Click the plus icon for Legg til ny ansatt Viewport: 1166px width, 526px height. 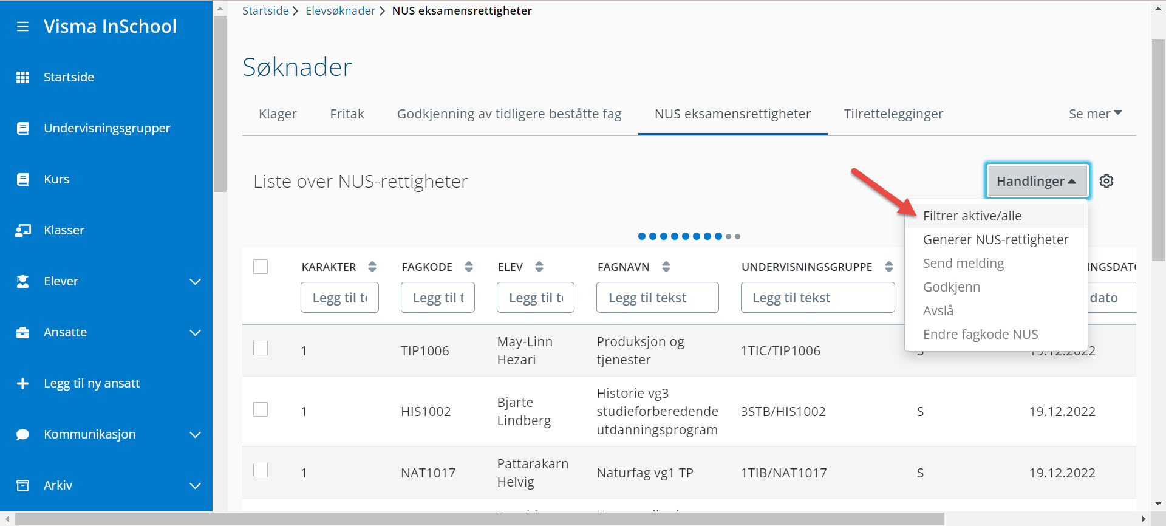22,383
